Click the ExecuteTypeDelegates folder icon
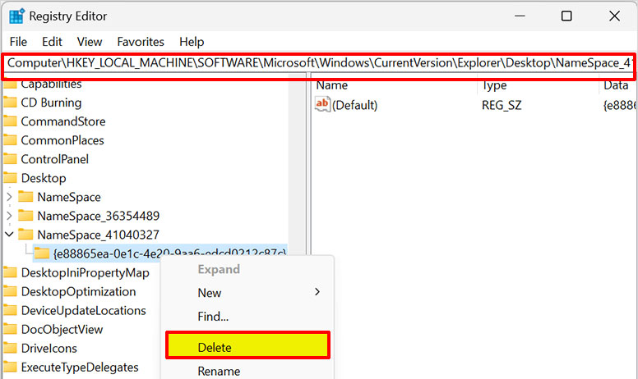 click(10, 367)
